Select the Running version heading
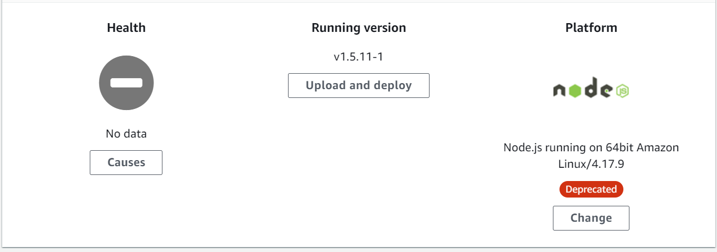717x252 pixels. tap(358, 28)
